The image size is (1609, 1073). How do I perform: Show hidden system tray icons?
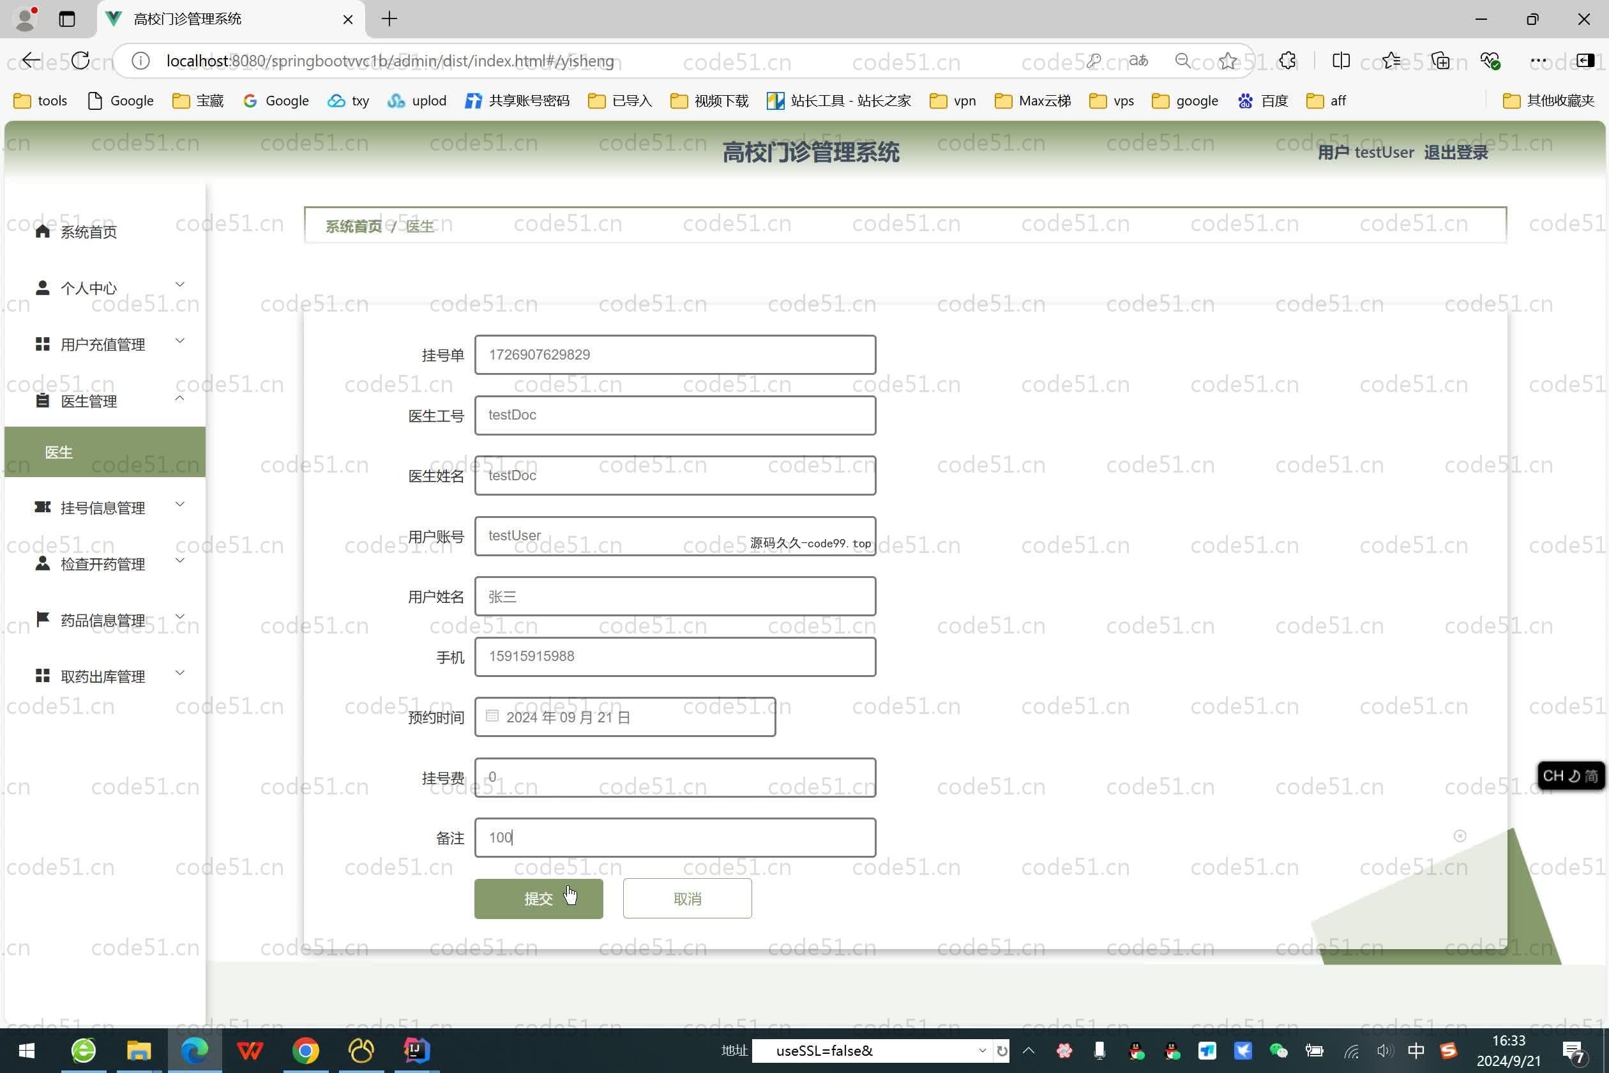(x=1028, y=1051)
